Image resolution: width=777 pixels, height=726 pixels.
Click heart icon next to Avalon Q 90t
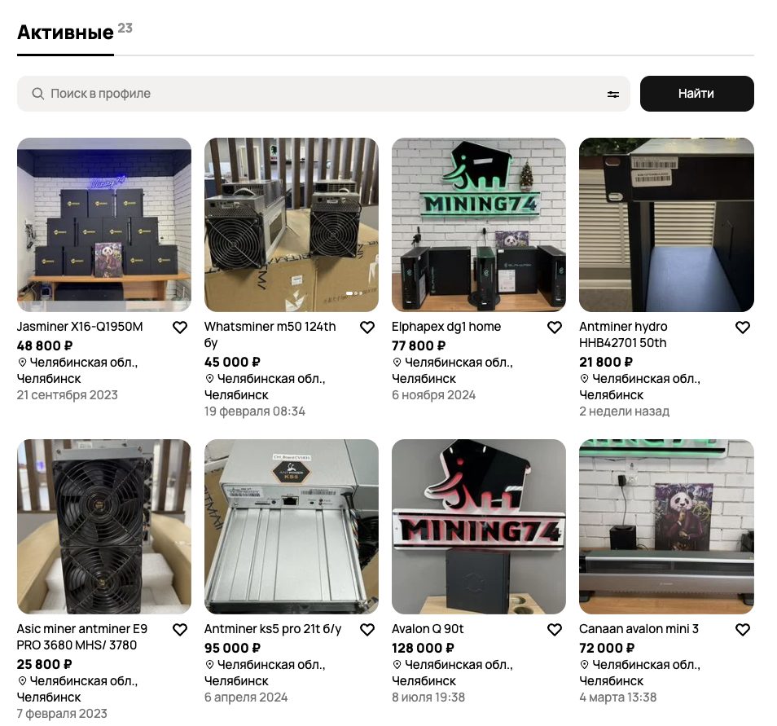point(555,630)
